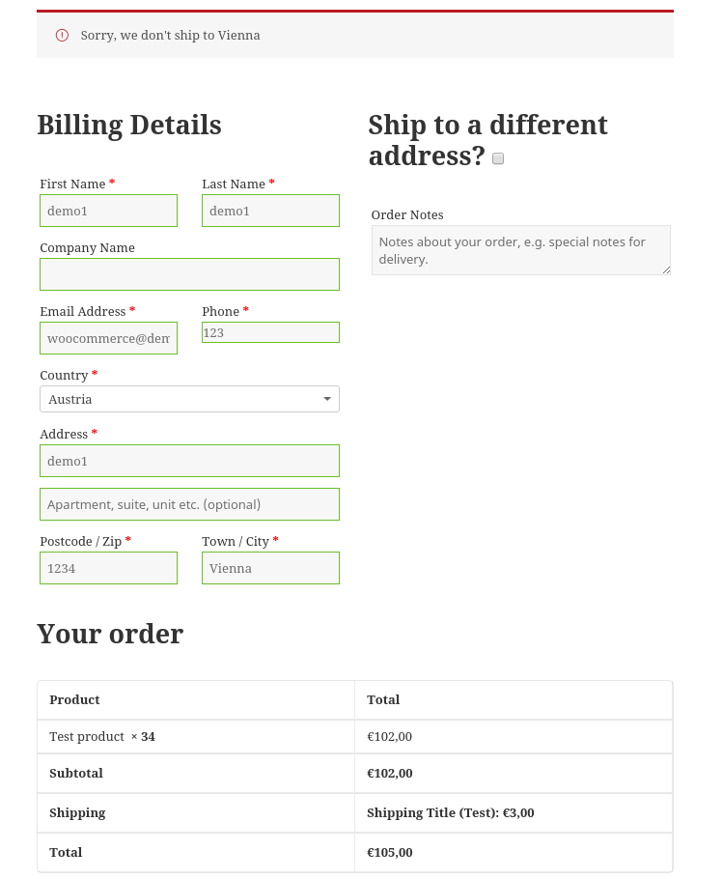Click the Country dropdown arrow
This screenshot has width=723, height=879.
click(x=327, y=399)
